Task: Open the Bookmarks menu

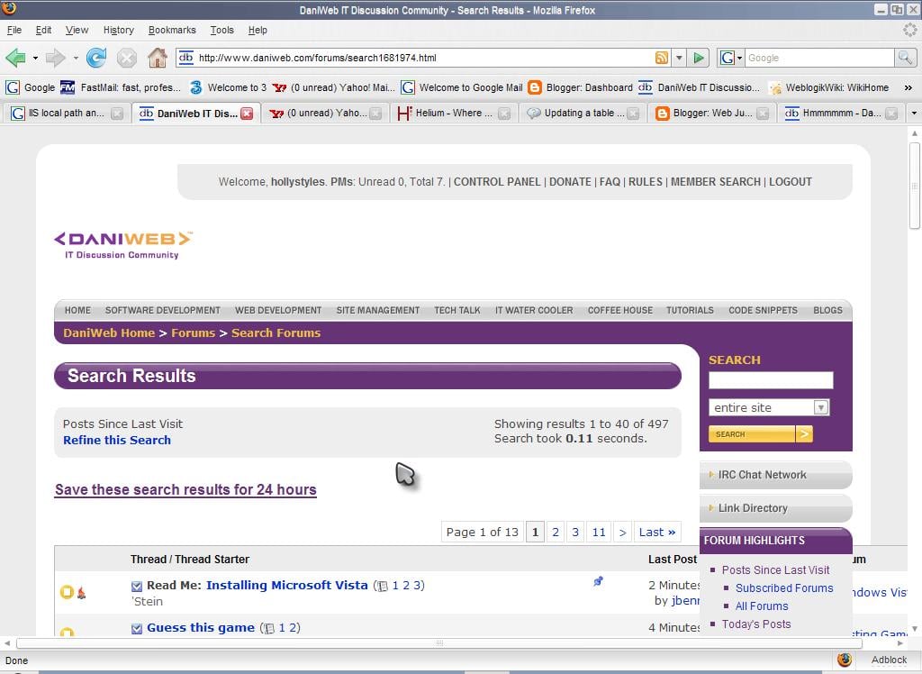Action: (x=172, y=30)
